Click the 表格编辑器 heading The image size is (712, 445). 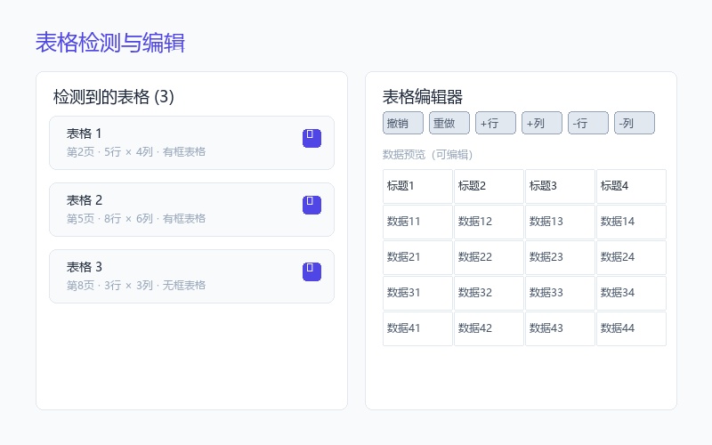click(422, 97)
